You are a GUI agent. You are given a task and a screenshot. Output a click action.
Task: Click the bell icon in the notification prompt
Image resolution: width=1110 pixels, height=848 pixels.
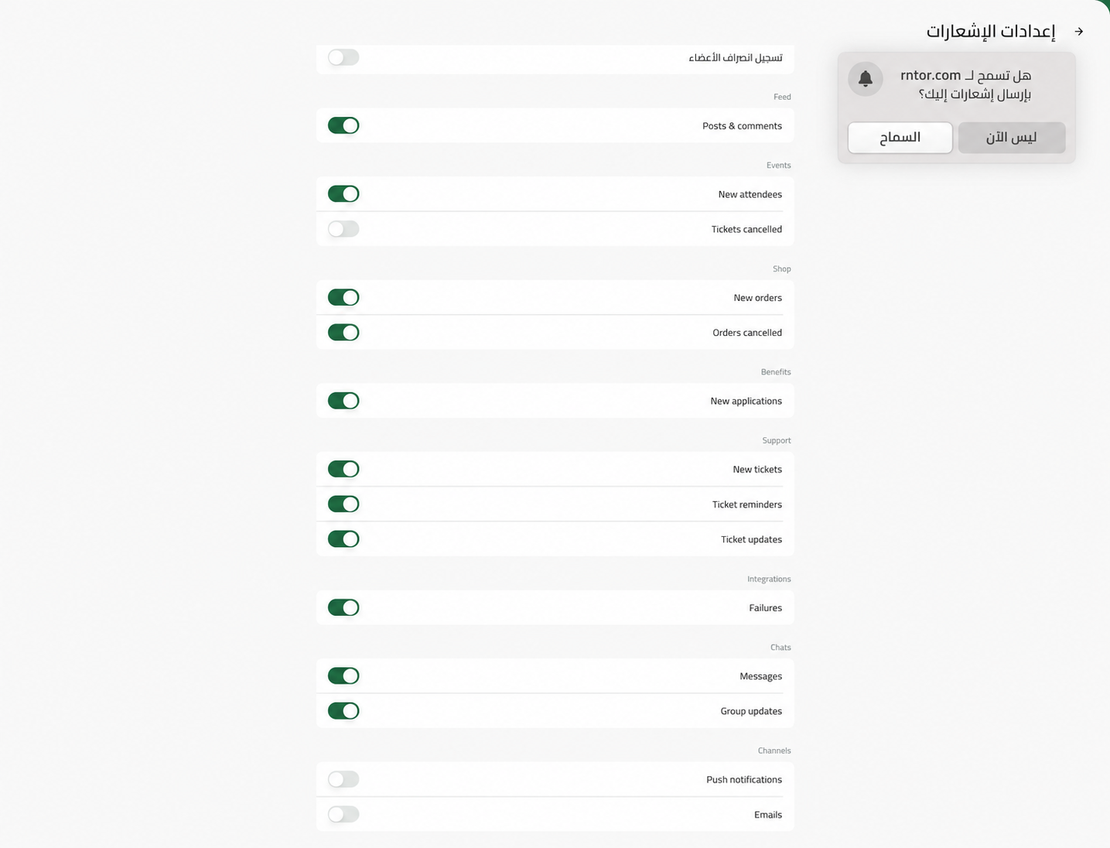(x=866, y=79)
